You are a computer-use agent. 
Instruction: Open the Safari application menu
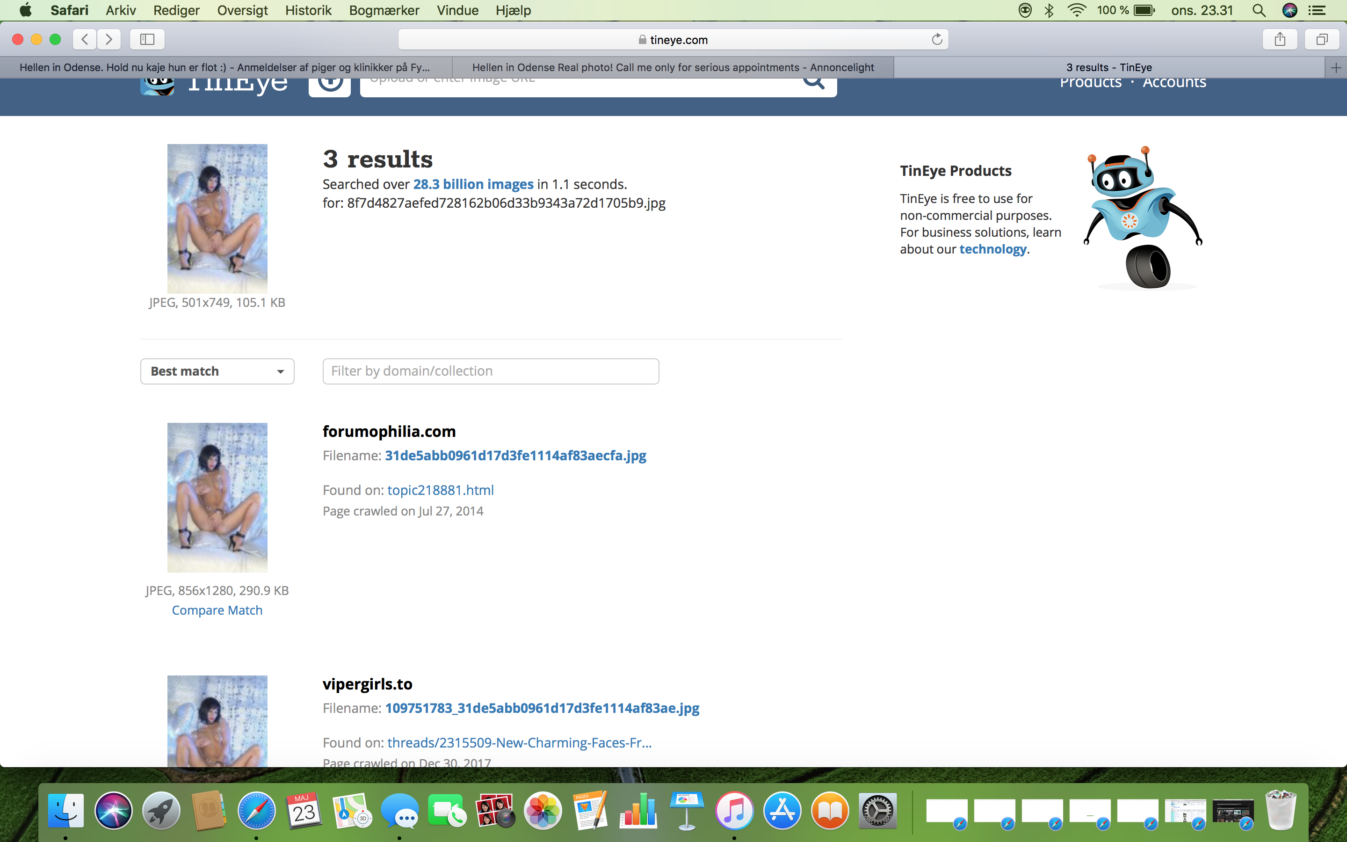[69, 10]
